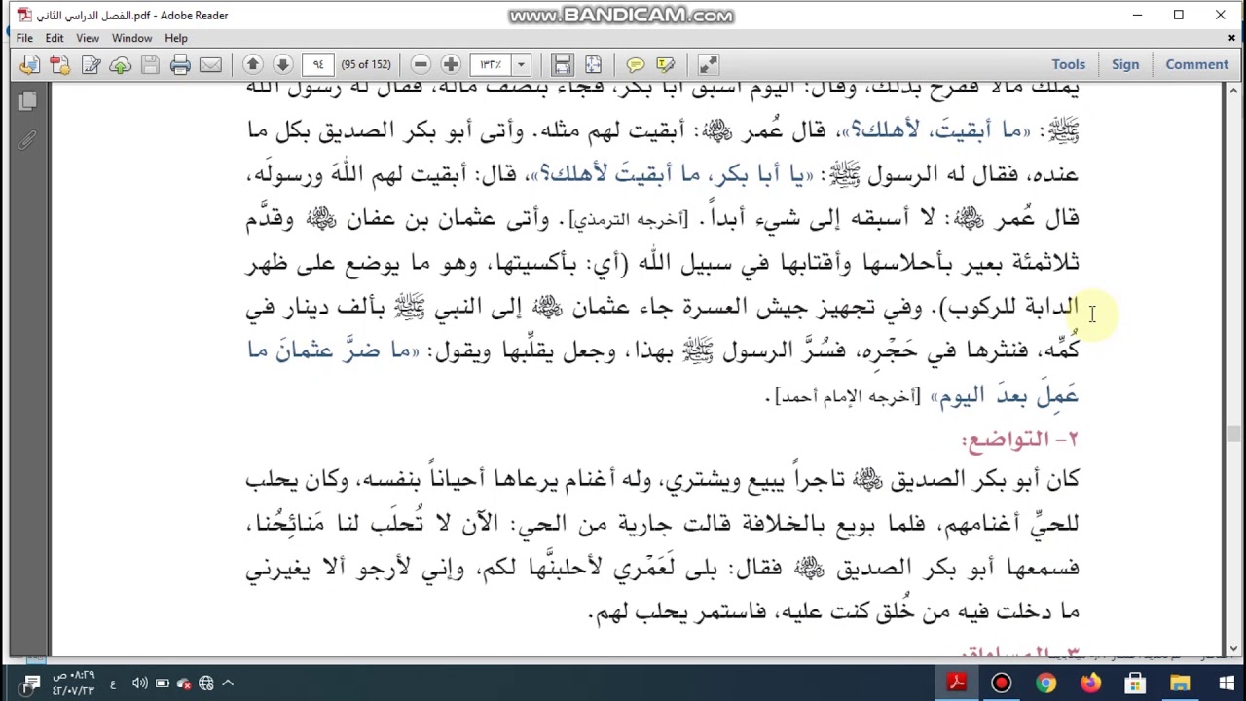Click the volume speaker tray icon
This screenshot has width=1246, height=701.
(x=139, y=683)
